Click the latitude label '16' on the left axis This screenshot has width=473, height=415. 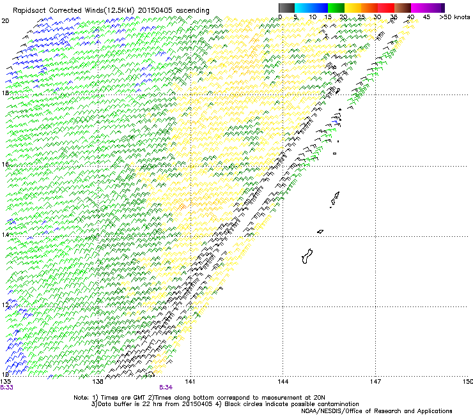pos(5,164)
